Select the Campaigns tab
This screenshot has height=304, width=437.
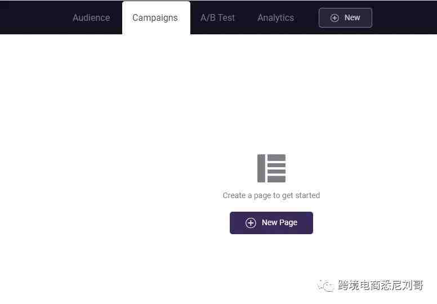tap(156, 18)
